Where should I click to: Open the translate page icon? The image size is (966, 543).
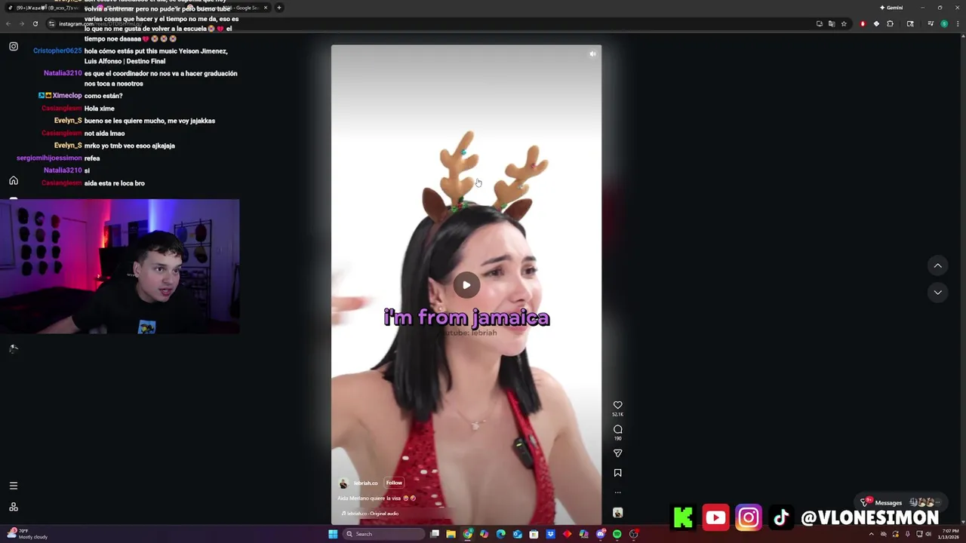[832, 23]
